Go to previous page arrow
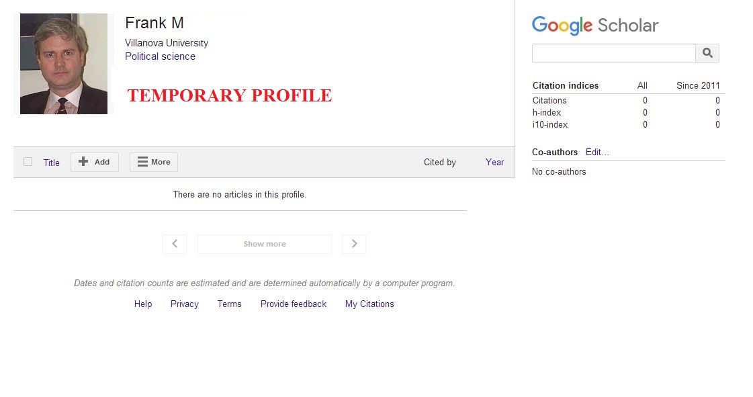753x397 pixels. [175, 244]
